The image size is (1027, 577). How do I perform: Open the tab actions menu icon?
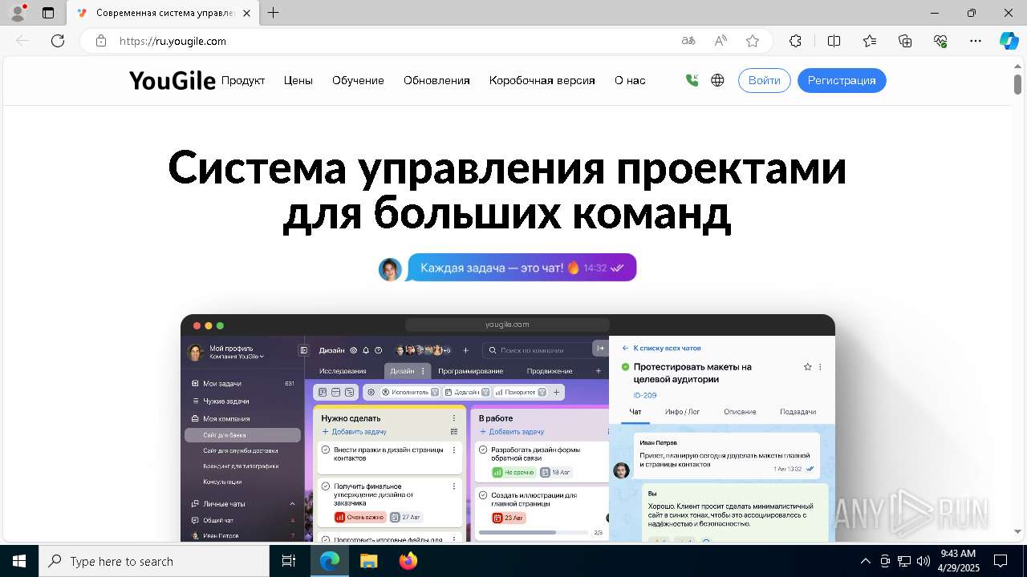point(48,13)
